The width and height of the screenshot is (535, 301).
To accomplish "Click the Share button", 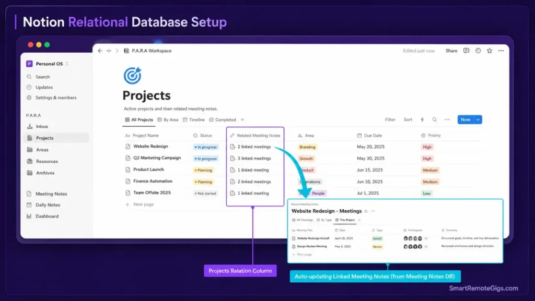I will click(x=451, y=51).
